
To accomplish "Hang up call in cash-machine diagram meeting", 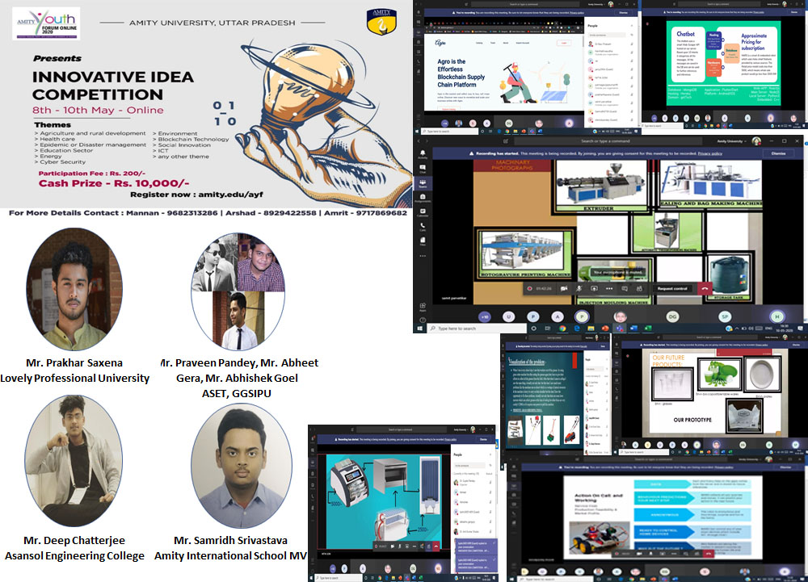I will (436, 546).
